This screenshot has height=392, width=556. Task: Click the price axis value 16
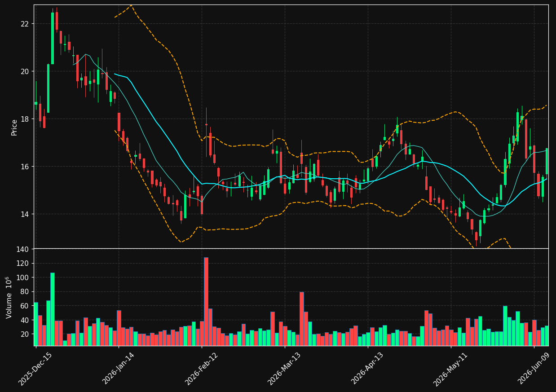point(24,166)
